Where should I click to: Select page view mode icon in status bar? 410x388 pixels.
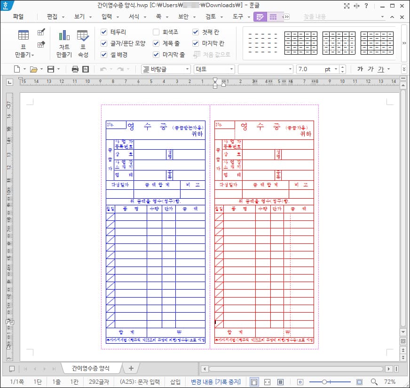point(253,382)
